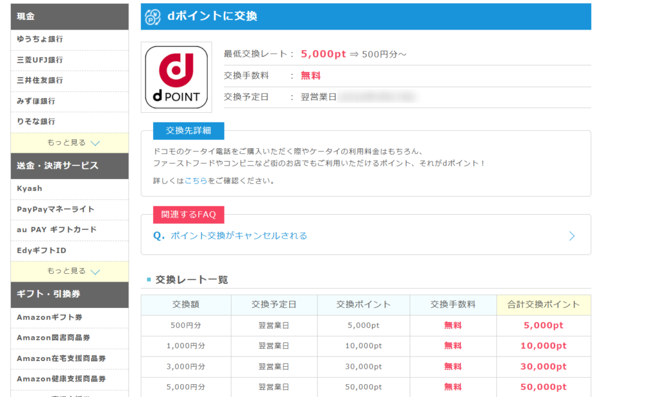The width and height of the screenshot is (661, 397).
Task: Click the 1,000円分 table cell
Action: pyautogui.click(x=186, y=346)
